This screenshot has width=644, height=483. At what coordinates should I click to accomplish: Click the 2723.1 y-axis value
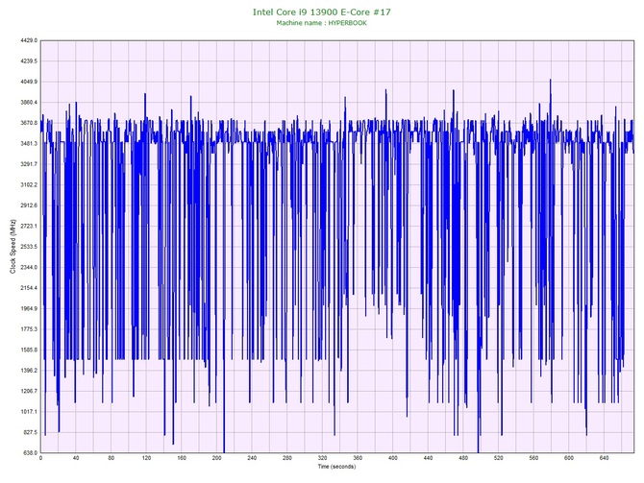(x=29, y=226)
